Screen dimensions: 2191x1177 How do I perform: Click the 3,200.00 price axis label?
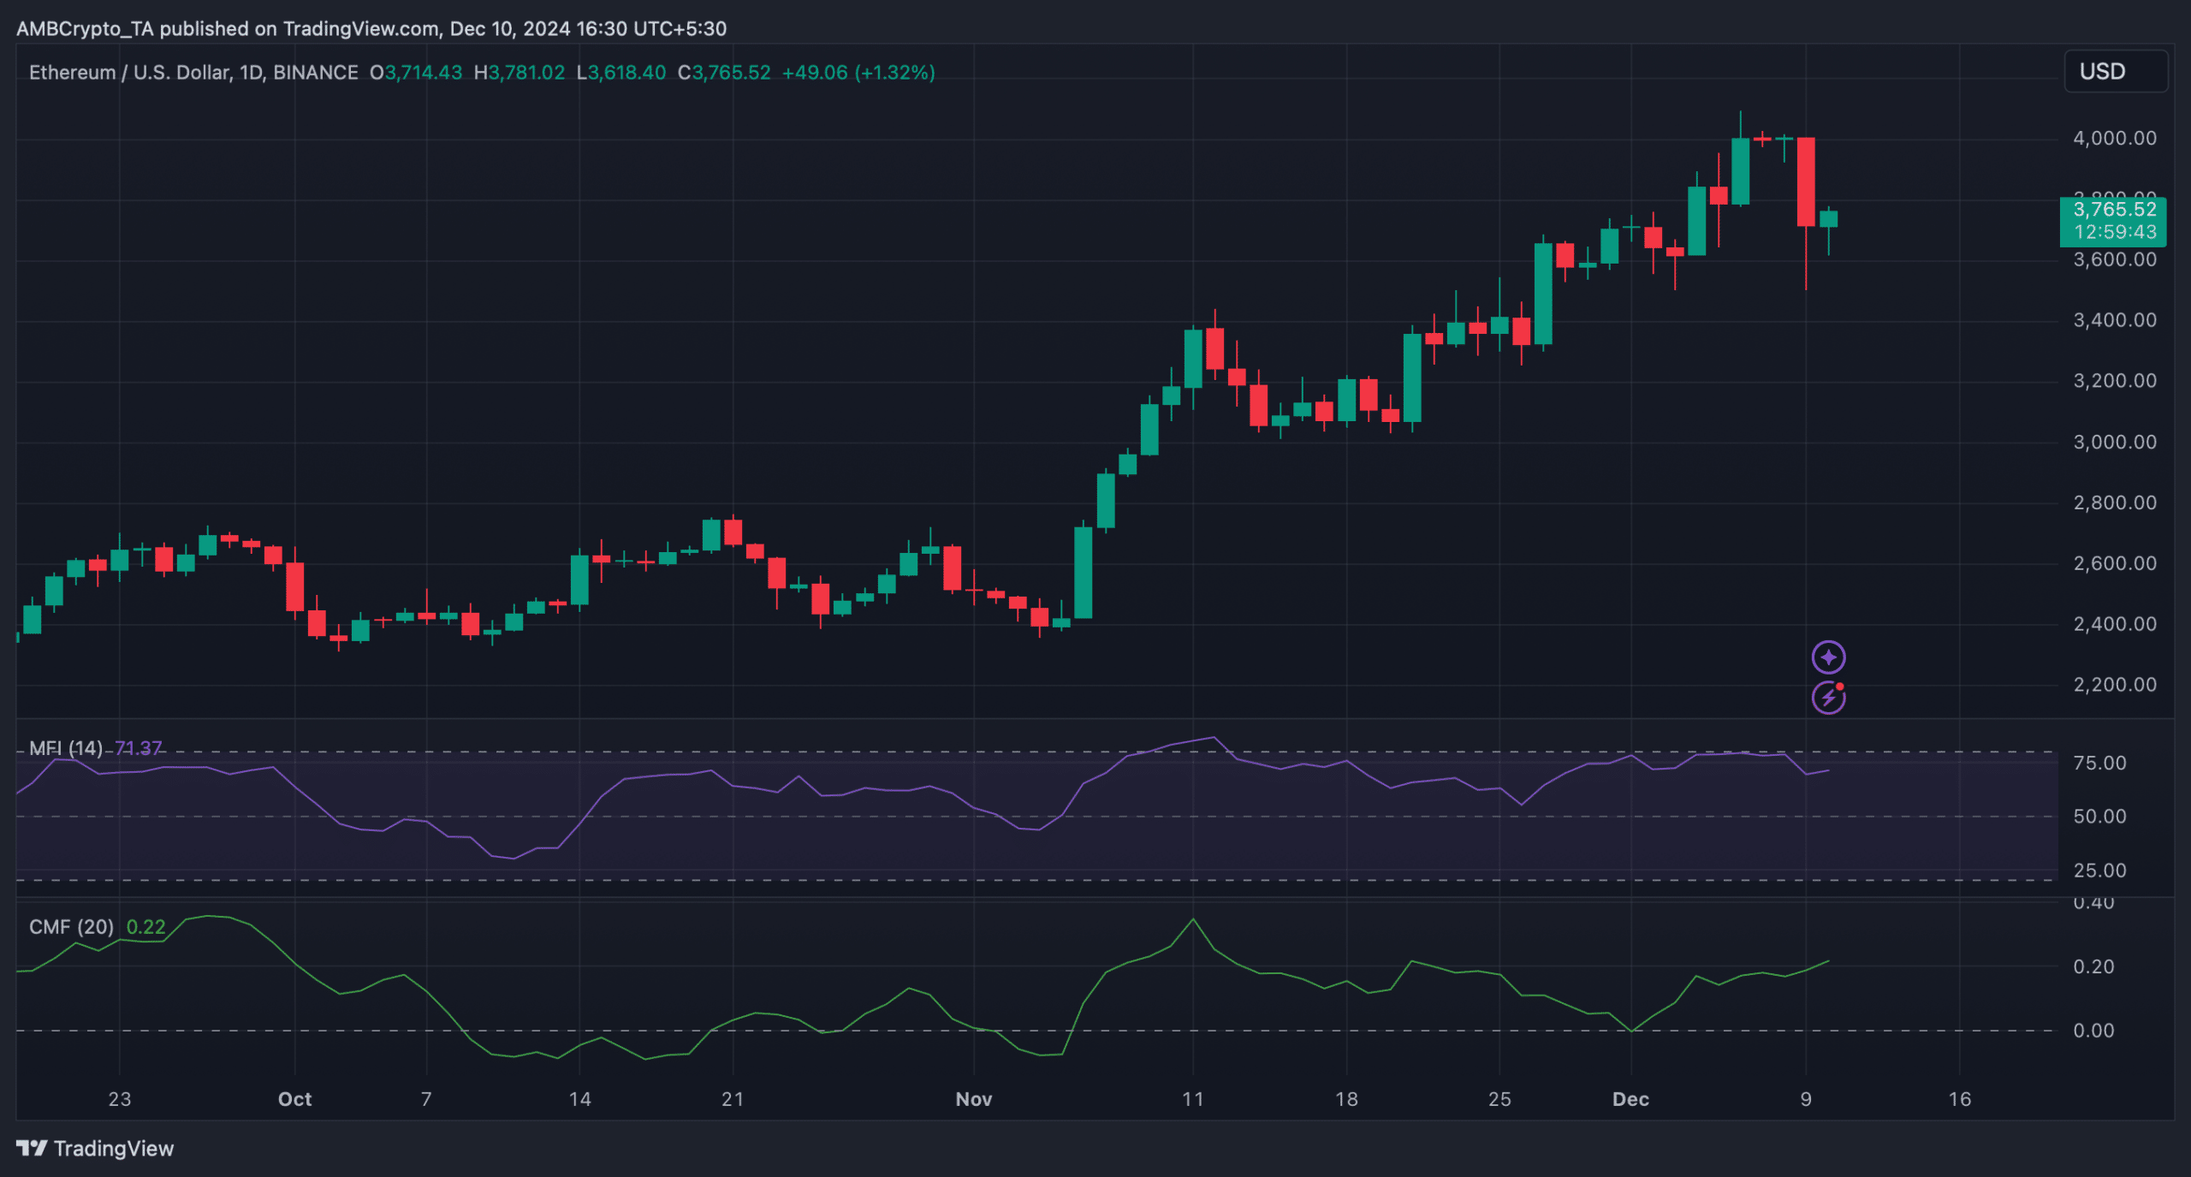pos(2114,381)
